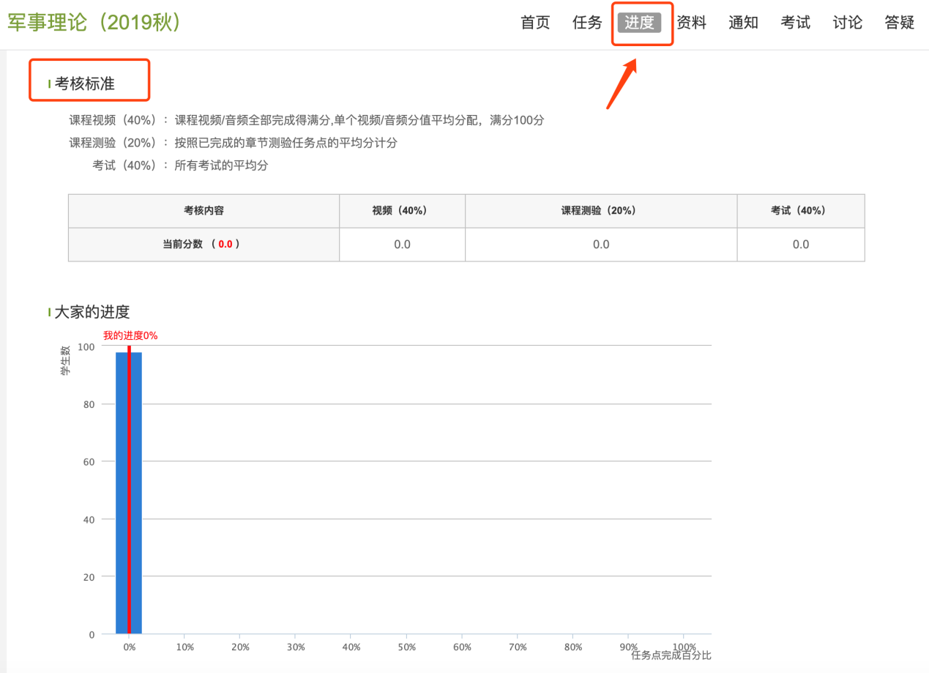The height and width of the screenshot is (673, 929).
Task: Switch to the 讨论 tab
Action: point(847,23)
